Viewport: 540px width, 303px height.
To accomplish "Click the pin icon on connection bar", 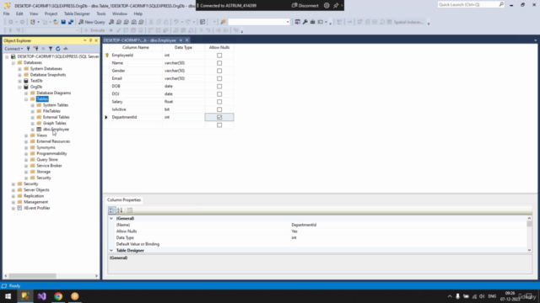I will click(x=336, y=6).
